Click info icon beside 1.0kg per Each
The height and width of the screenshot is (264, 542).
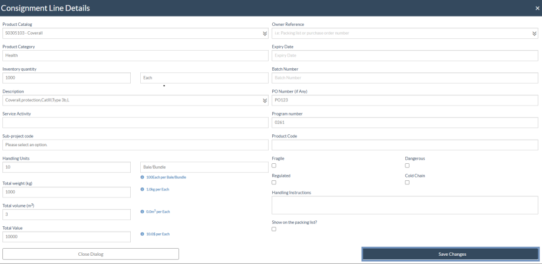[142, 189]
